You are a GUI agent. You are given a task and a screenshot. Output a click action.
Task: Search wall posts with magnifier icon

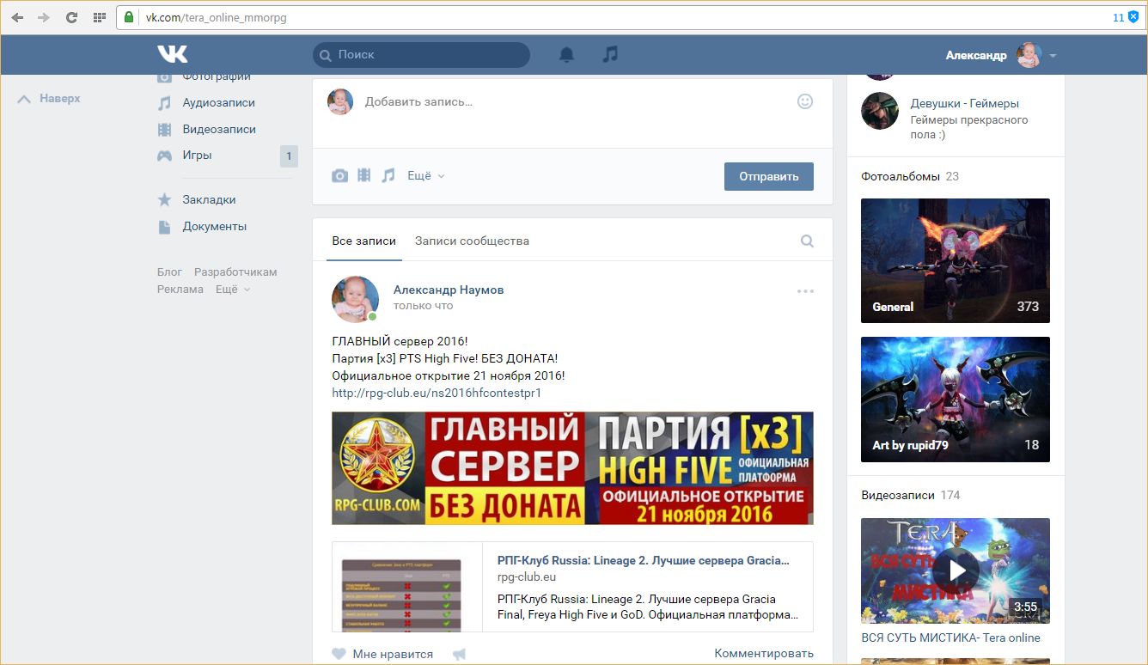pos(807,241)
